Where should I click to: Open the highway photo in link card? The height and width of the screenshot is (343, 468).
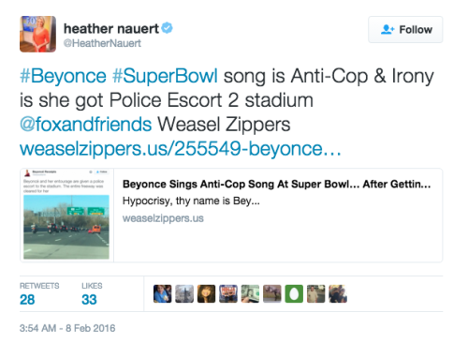click(66, 227)
